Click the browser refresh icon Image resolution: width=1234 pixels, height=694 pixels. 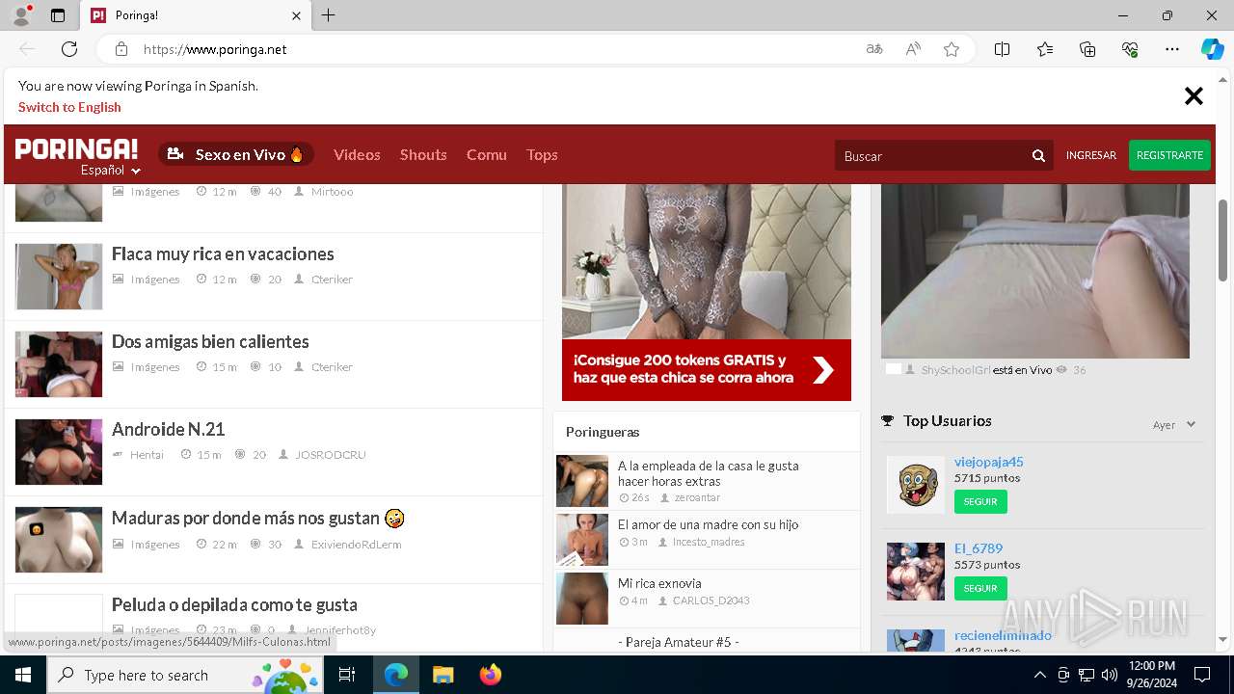(69, 49)
